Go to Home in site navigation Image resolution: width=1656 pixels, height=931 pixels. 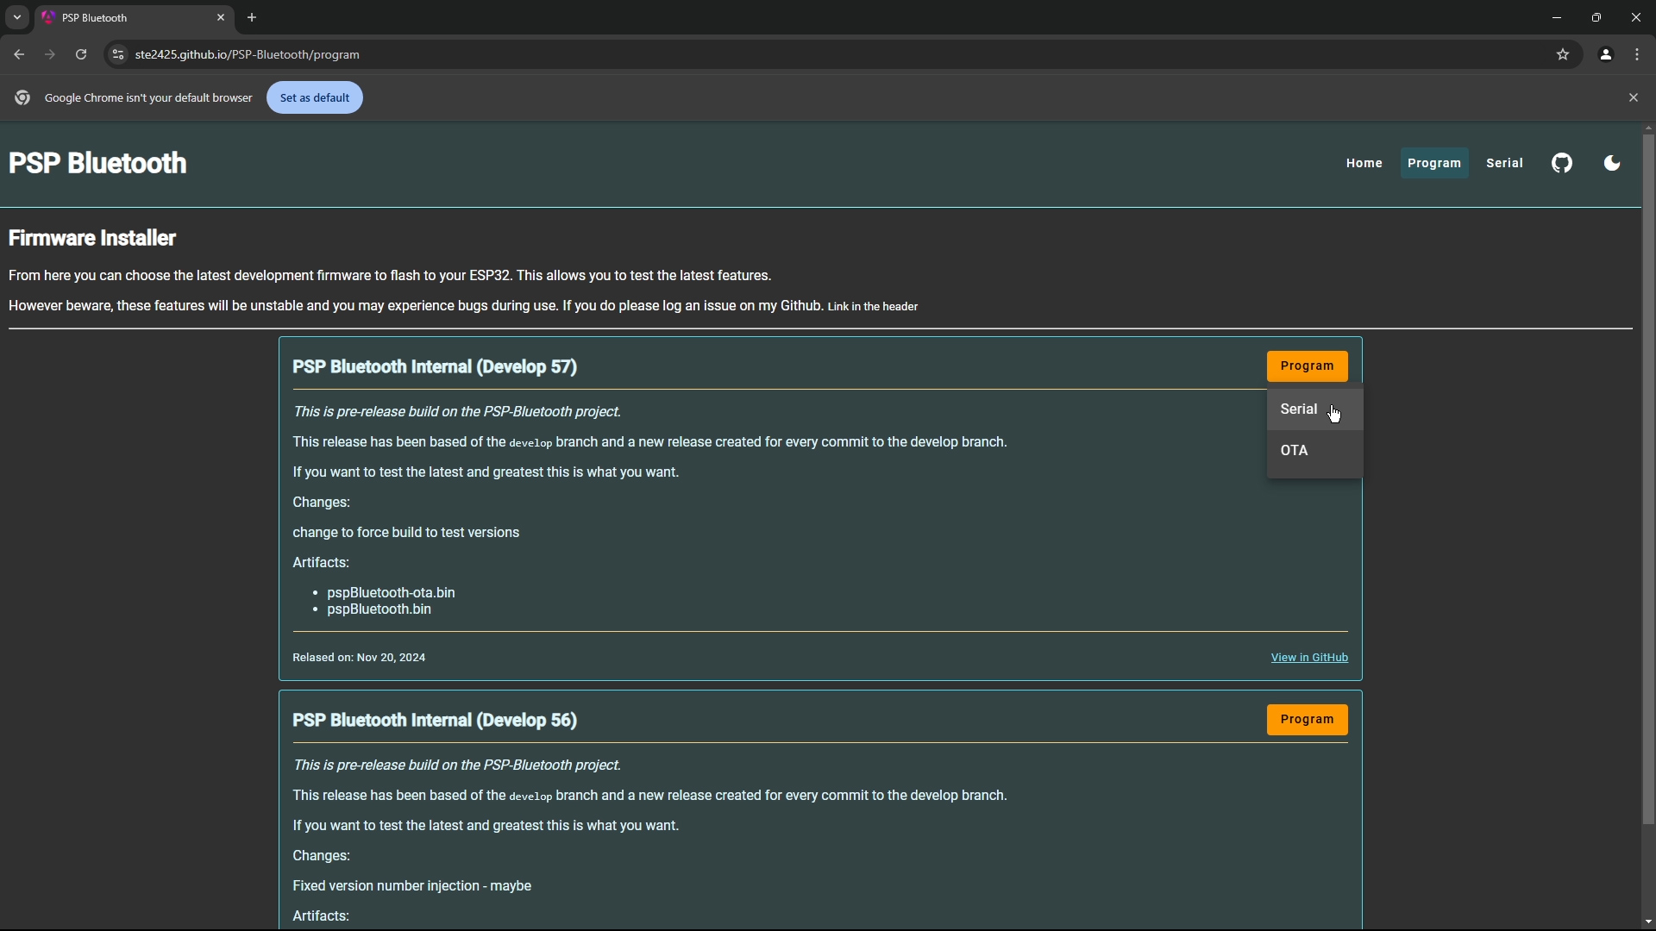click(x=1364, y=163)
